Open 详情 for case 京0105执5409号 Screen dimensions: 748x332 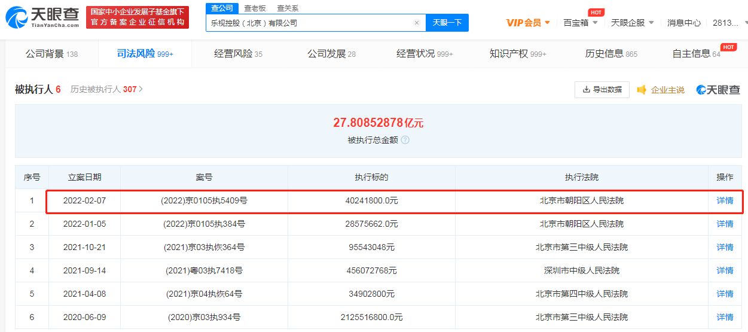pyautogui.click(x=725, y=200)
